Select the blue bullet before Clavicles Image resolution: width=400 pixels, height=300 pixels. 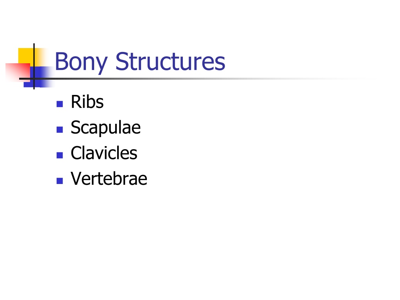60,155
